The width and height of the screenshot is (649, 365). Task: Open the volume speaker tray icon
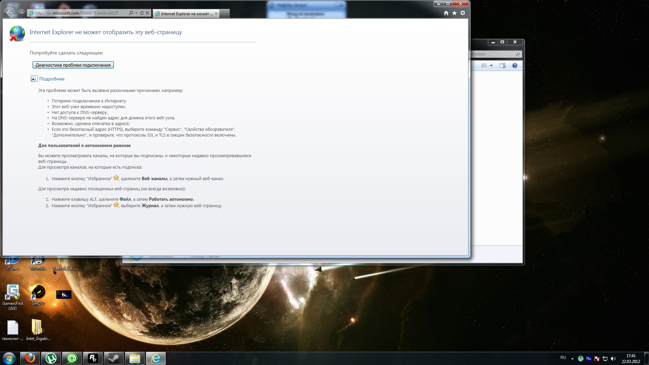coord(613,359)
